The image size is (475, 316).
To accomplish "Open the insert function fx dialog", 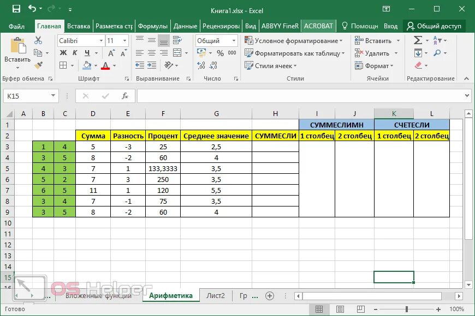I will pyautogui.click(x=125, y=96).
